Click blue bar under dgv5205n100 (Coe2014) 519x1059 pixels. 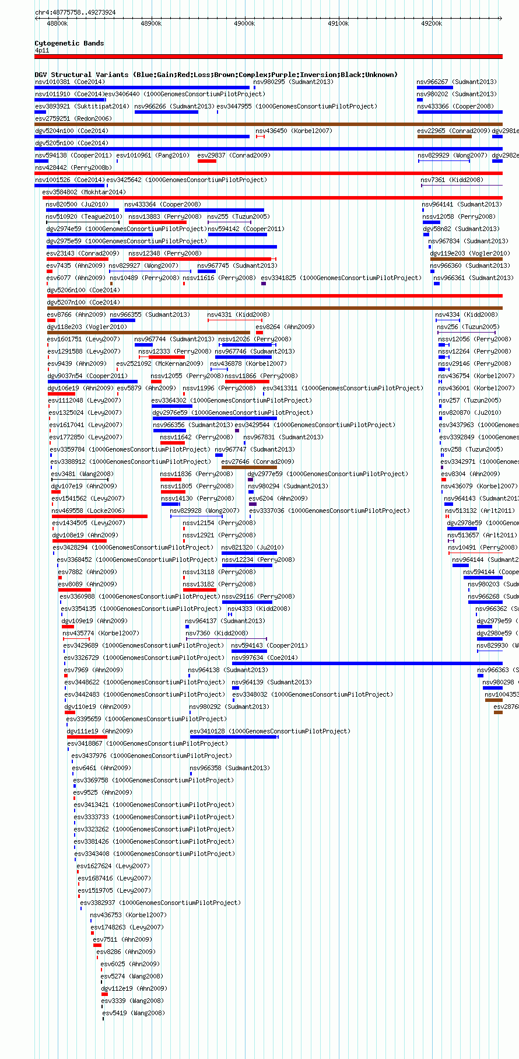pos(268,149)
